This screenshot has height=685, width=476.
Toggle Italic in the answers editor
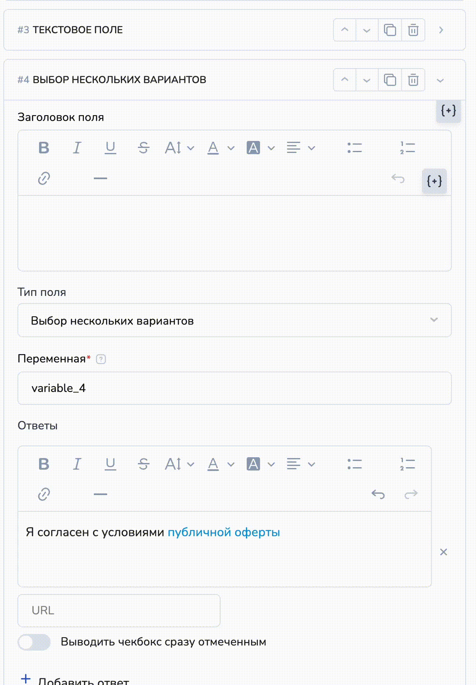tap(77, 464)
